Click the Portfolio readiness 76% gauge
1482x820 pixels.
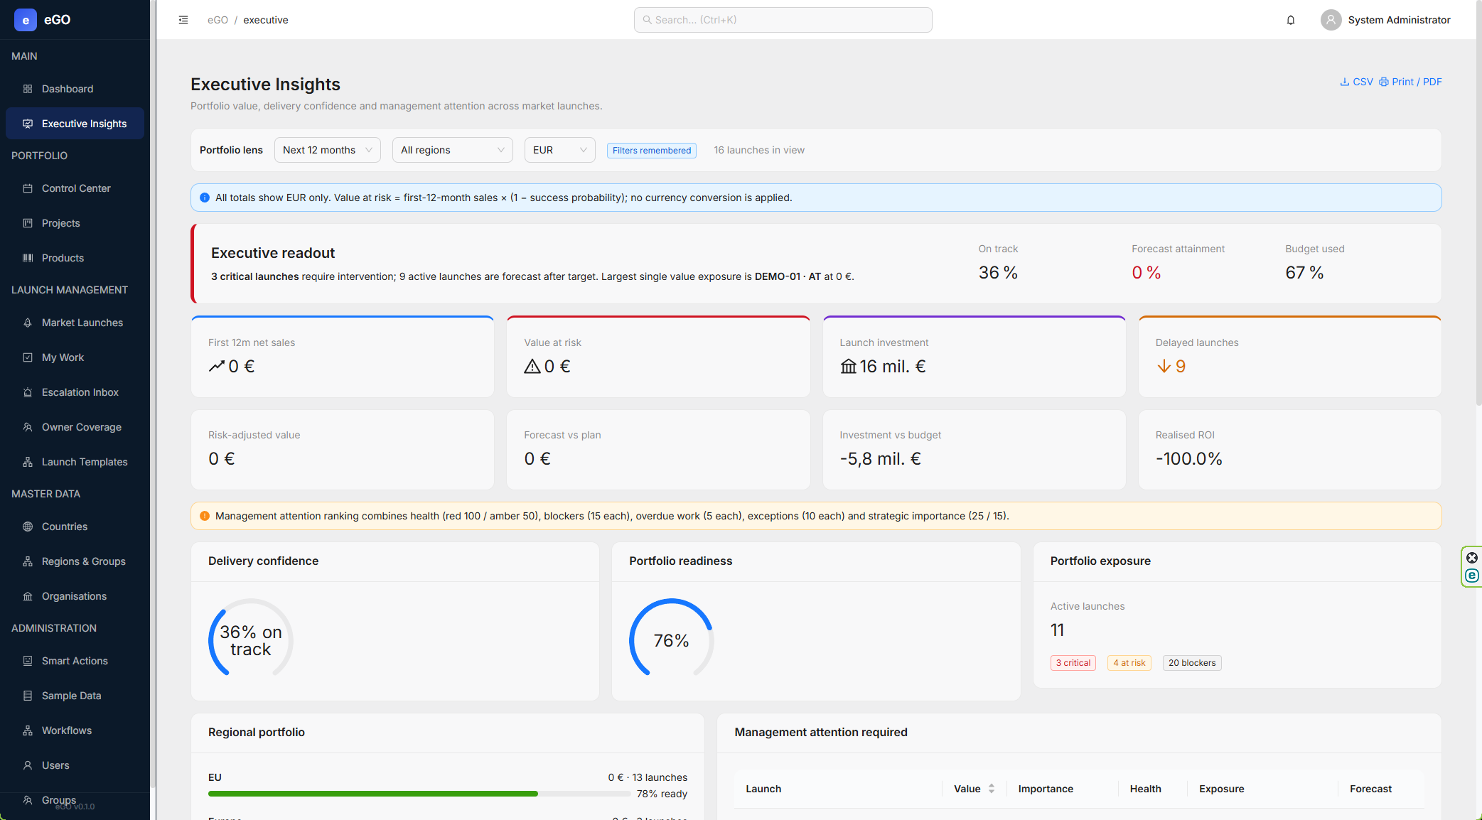click(672, 641)
